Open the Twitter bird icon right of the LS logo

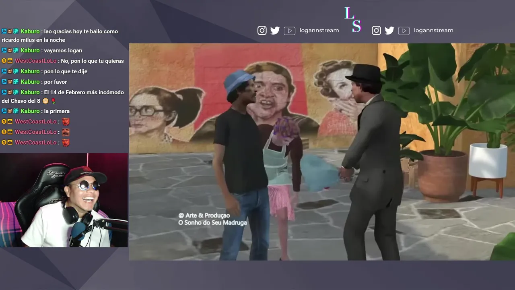[x=389, y=31]
